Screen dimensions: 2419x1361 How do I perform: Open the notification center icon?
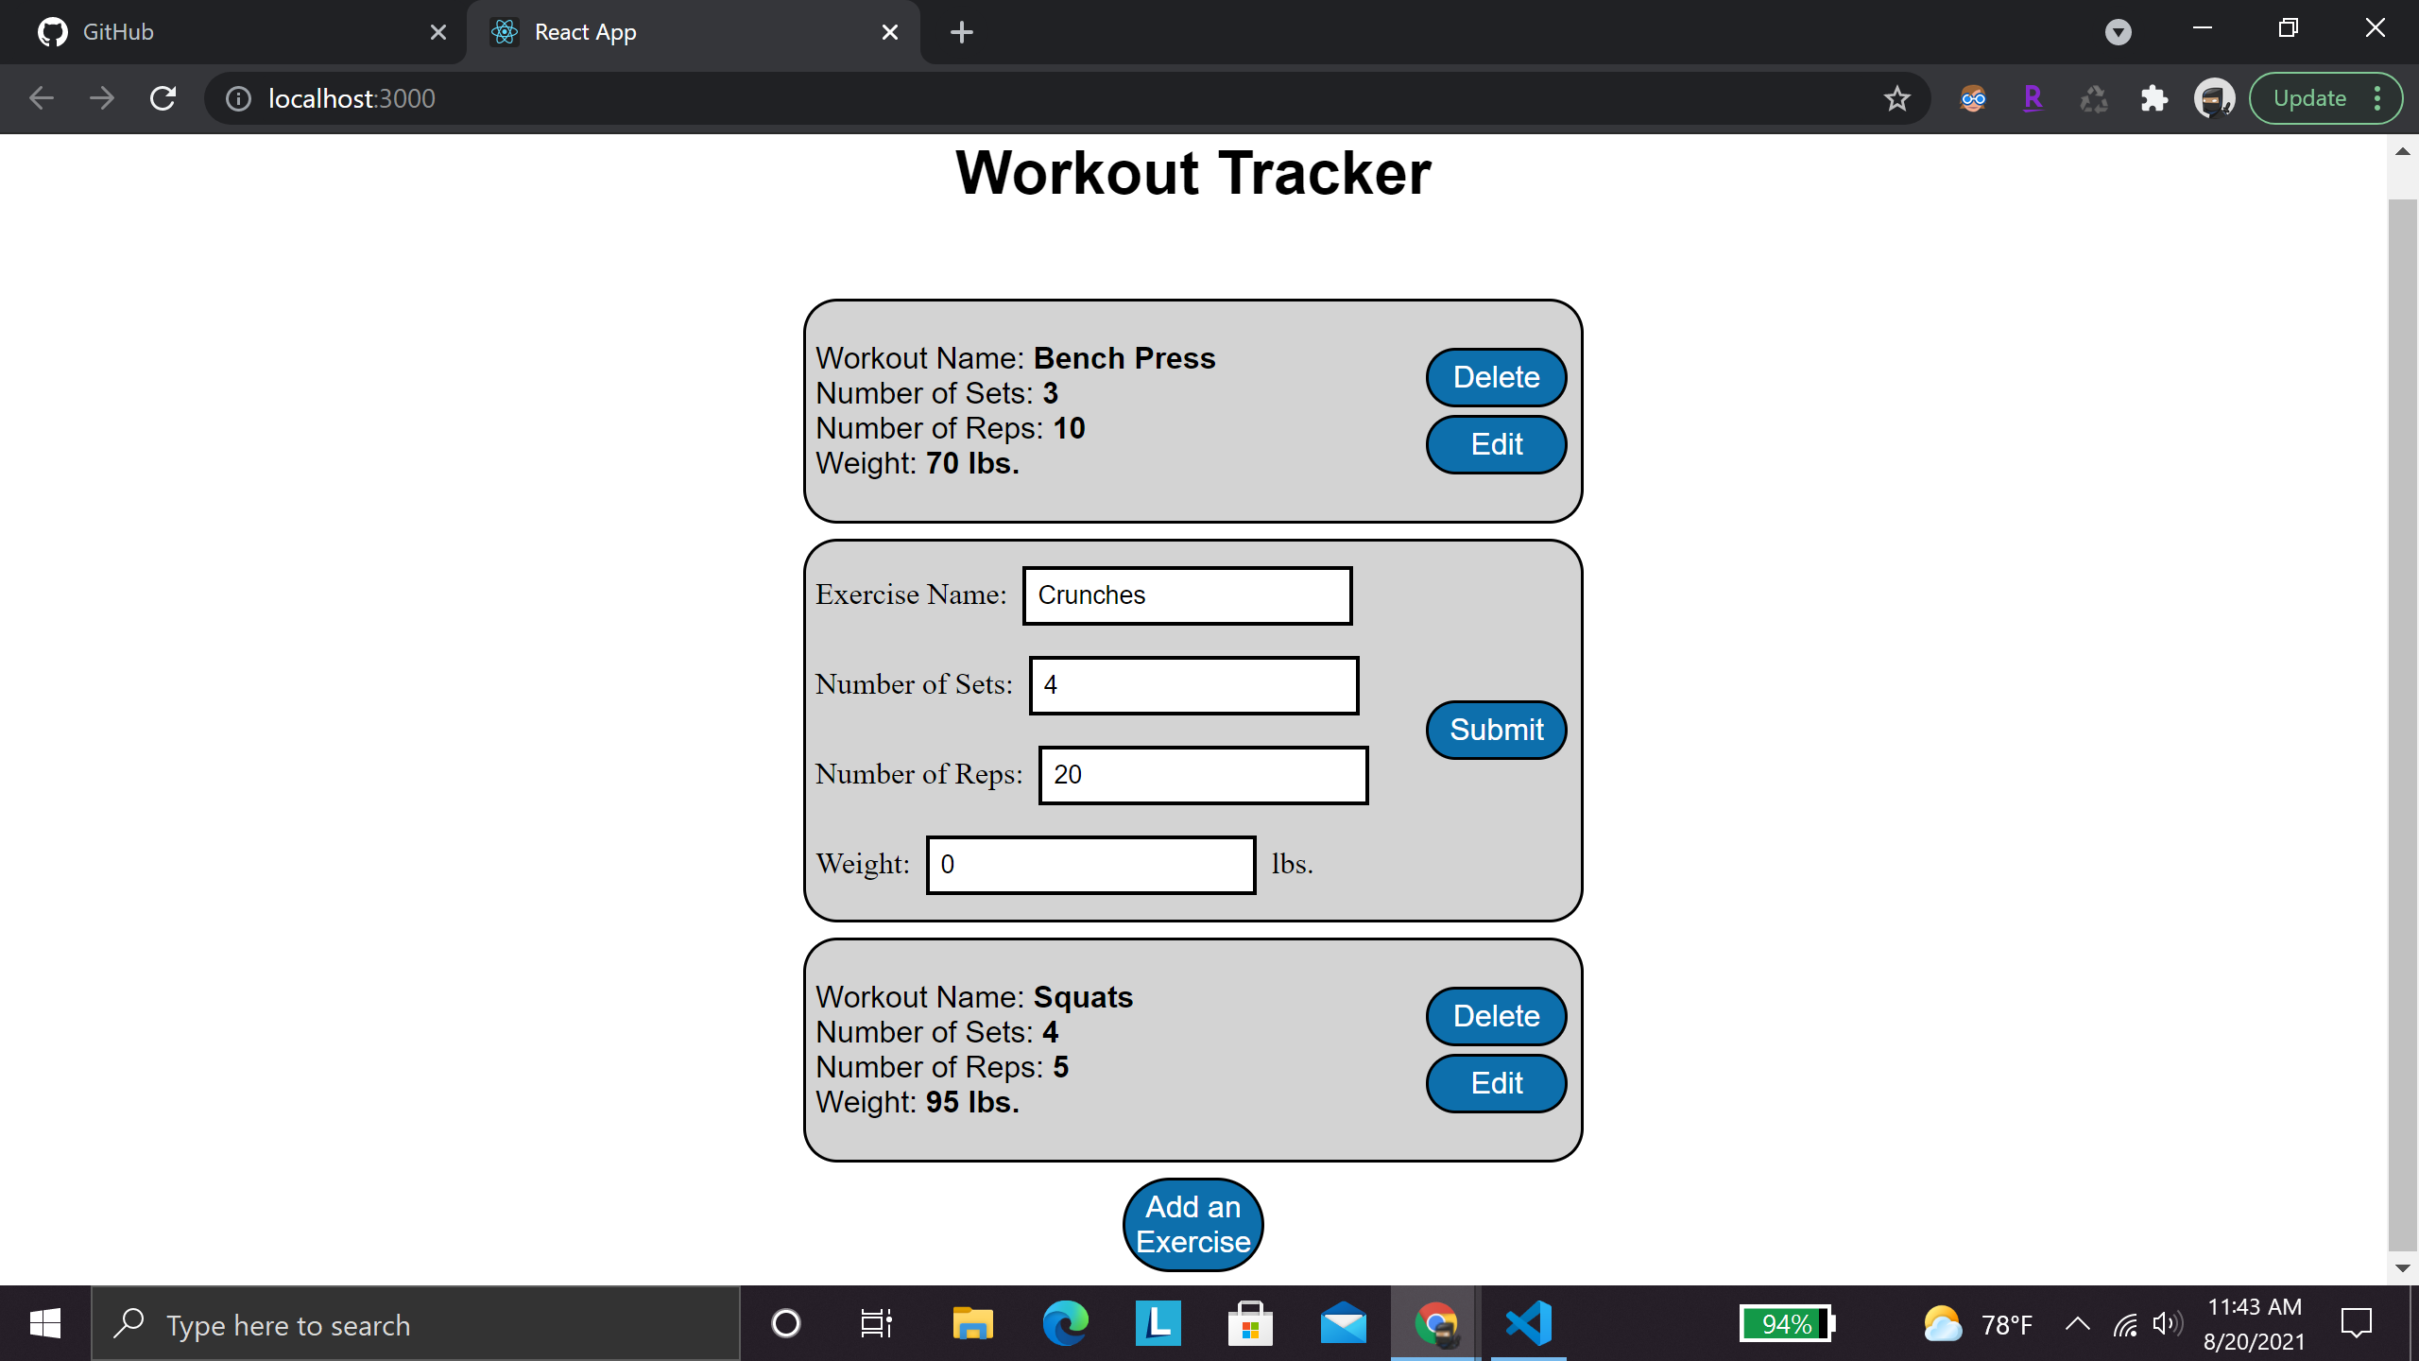click(2356, 1323)
